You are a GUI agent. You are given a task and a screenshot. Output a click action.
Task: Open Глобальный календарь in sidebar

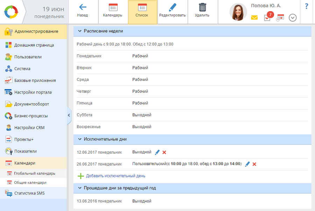click(34, 173)
